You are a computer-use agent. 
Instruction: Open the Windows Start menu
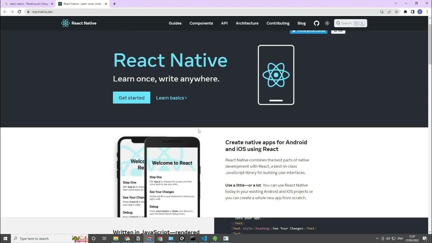[5, 239]
